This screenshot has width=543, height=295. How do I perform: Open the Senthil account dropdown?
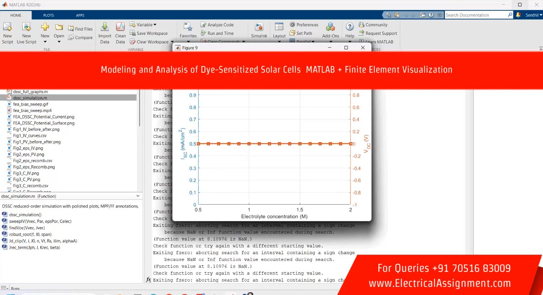click(x=534, y=15)
